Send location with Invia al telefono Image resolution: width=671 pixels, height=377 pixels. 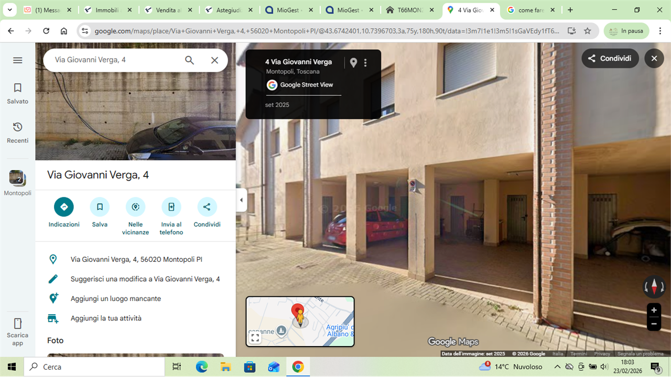[171, 207]
